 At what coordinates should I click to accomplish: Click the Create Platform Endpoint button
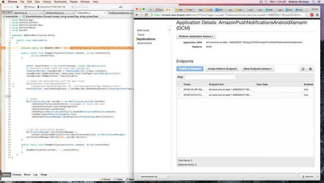(x=222, y=69)
